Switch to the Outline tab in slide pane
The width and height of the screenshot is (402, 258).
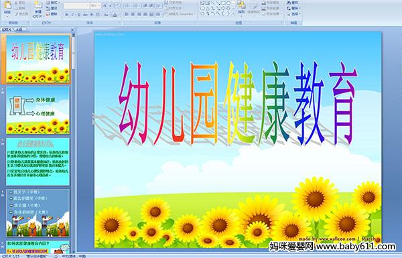point(19,29)
